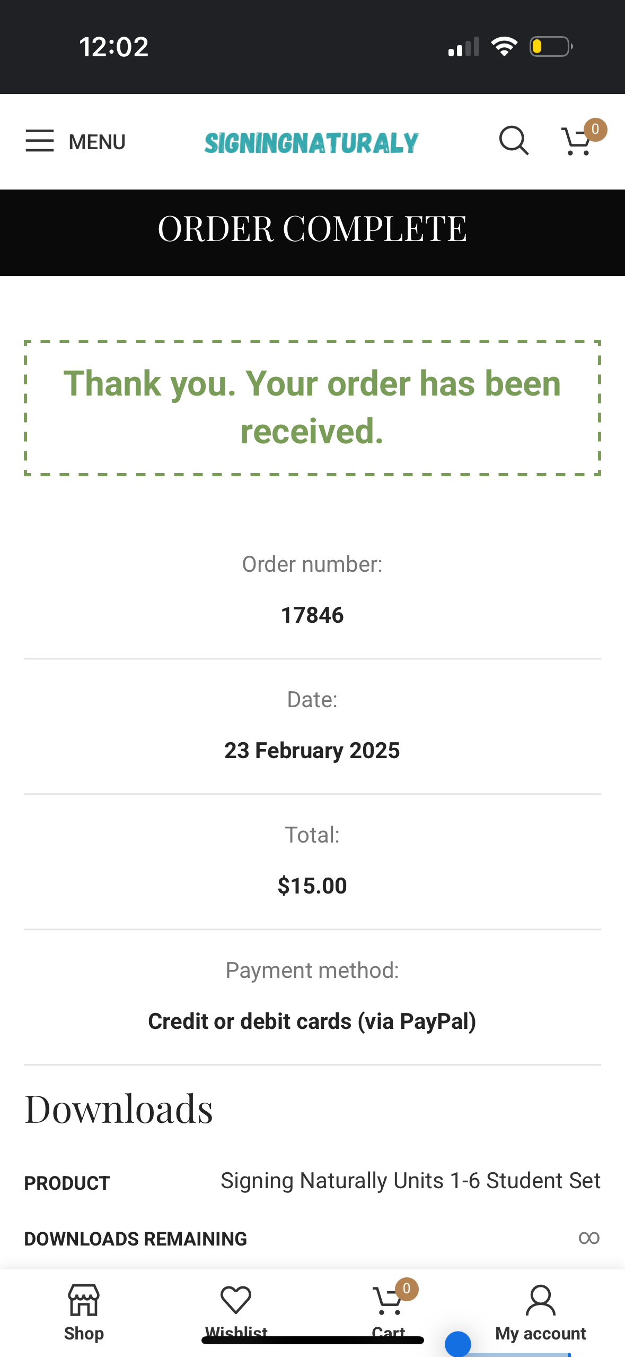The image size is (625, 1357).
Task: Tap the battery indicator in status bar
Action: [x=550, y=47]
